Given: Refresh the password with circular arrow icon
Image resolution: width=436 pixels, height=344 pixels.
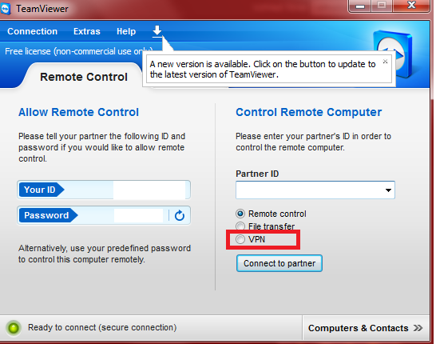Looking at the screenshot, I should click(x=180, y=215).
